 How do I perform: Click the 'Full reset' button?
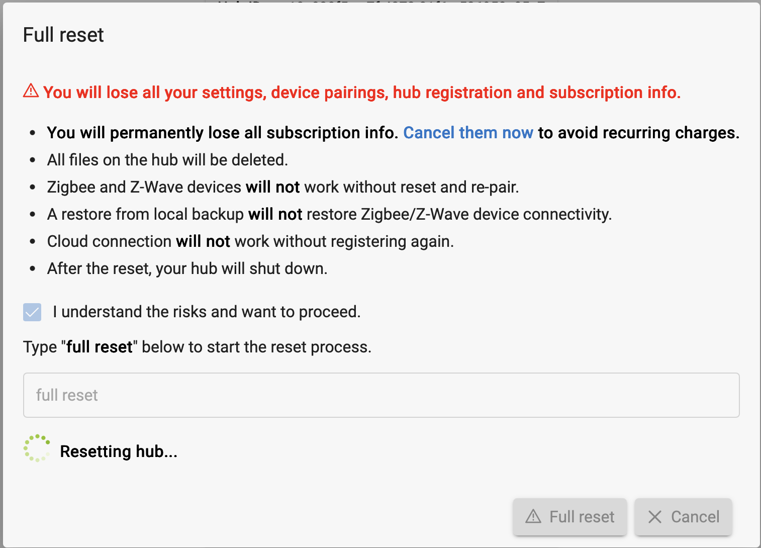point(570,517)
